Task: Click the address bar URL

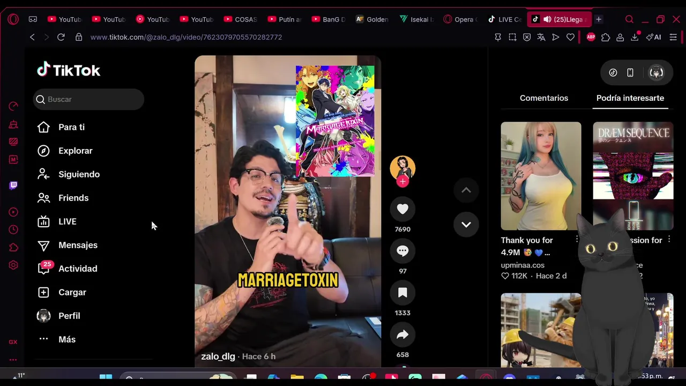Action: click(186, 37)
